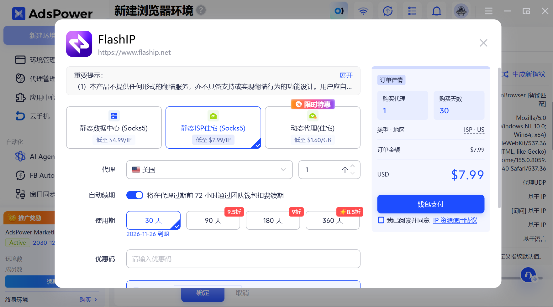This screenshot has height=307, width=553.
Task: Open the IP 资源使用协议 link
Action: click(455, 220)
